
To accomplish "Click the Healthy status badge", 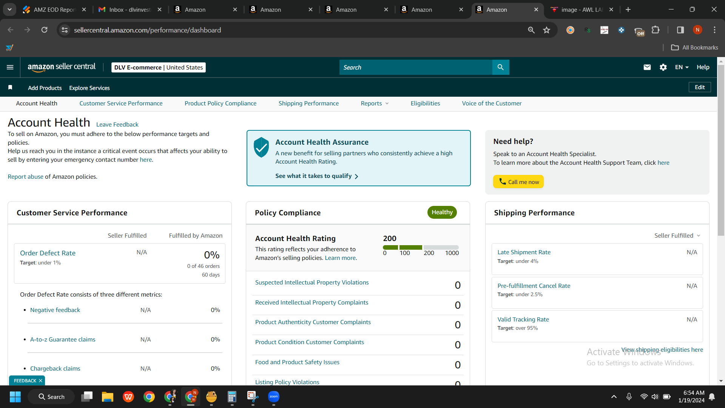I will click(x=442, y=212).
